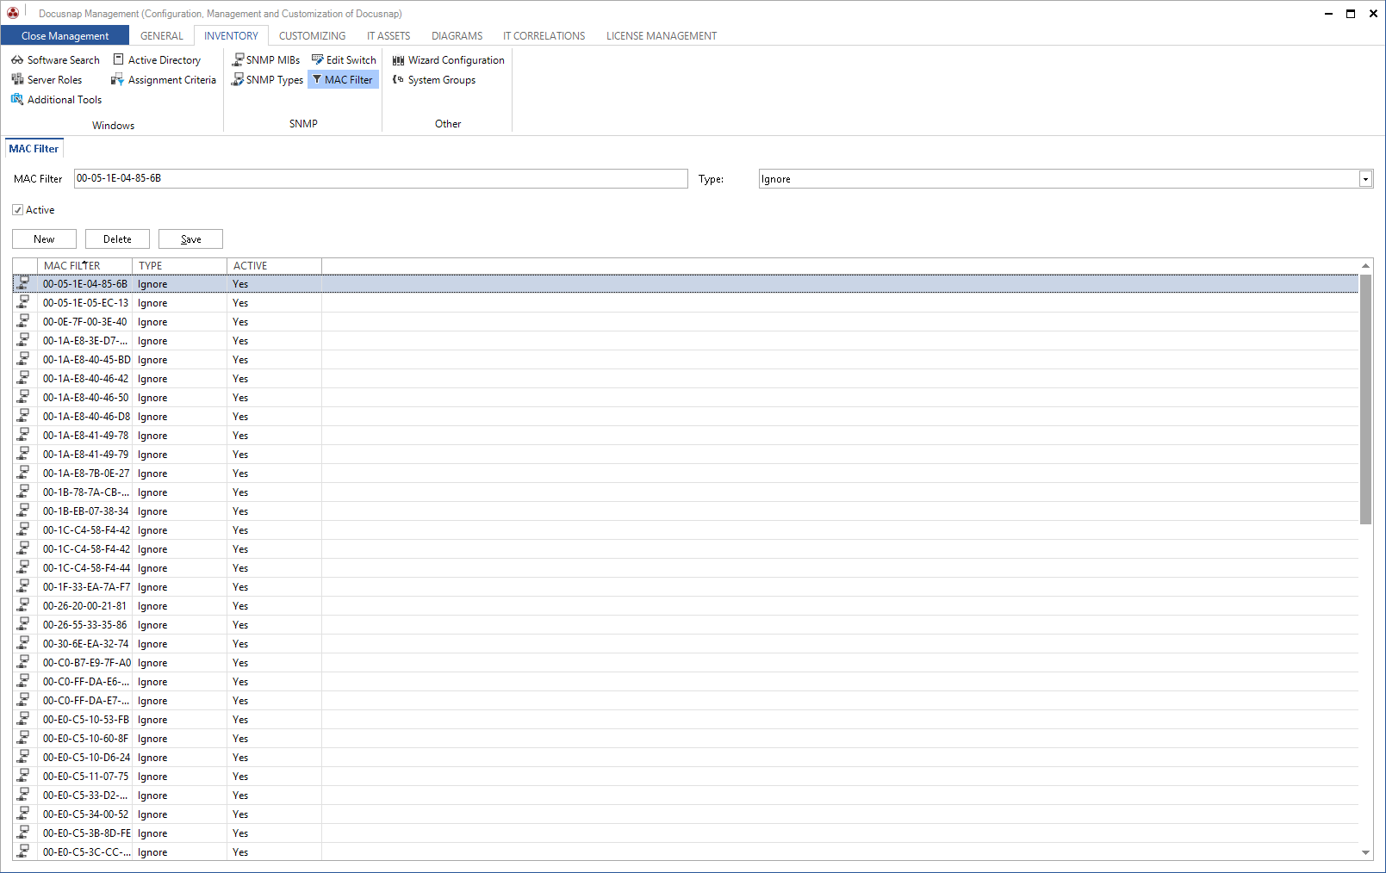This screenshot has height=873, width=1386.
Task: Click device icon of row 00-C0-B7-E9-7F-A0
Action: point(24,662)
